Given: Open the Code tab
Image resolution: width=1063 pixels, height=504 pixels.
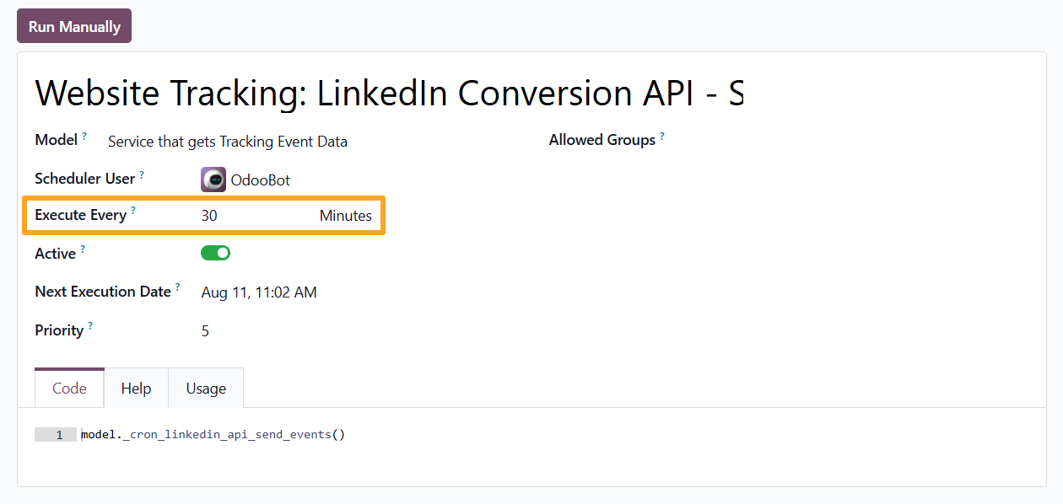Looking at the screenshot, I should click(x=69, y=389).
